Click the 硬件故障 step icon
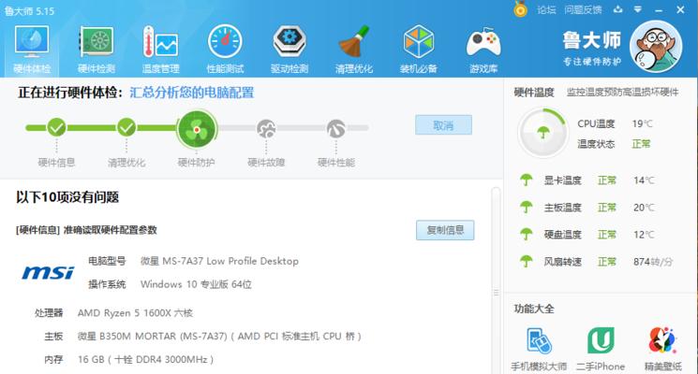The image size is (698, 374). [x=266, y=129]
